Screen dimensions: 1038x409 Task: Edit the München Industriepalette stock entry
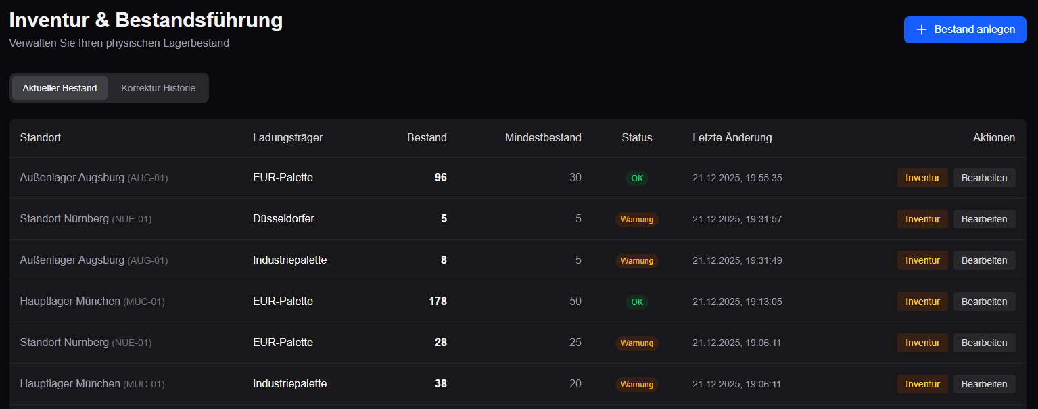(984, 384)
